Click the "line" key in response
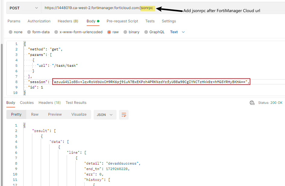The width and height of the screenshot is (285, 186). click(73, 152)
